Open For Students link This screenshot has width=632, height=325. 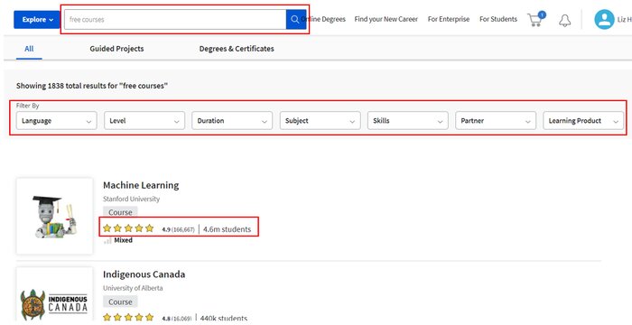(498, 19)
